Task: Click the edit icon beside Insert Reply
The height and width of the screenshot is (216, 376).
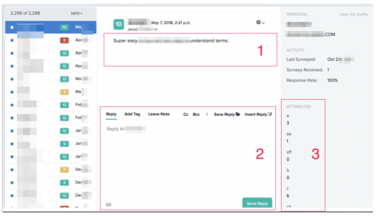Action: pos(270,114)
